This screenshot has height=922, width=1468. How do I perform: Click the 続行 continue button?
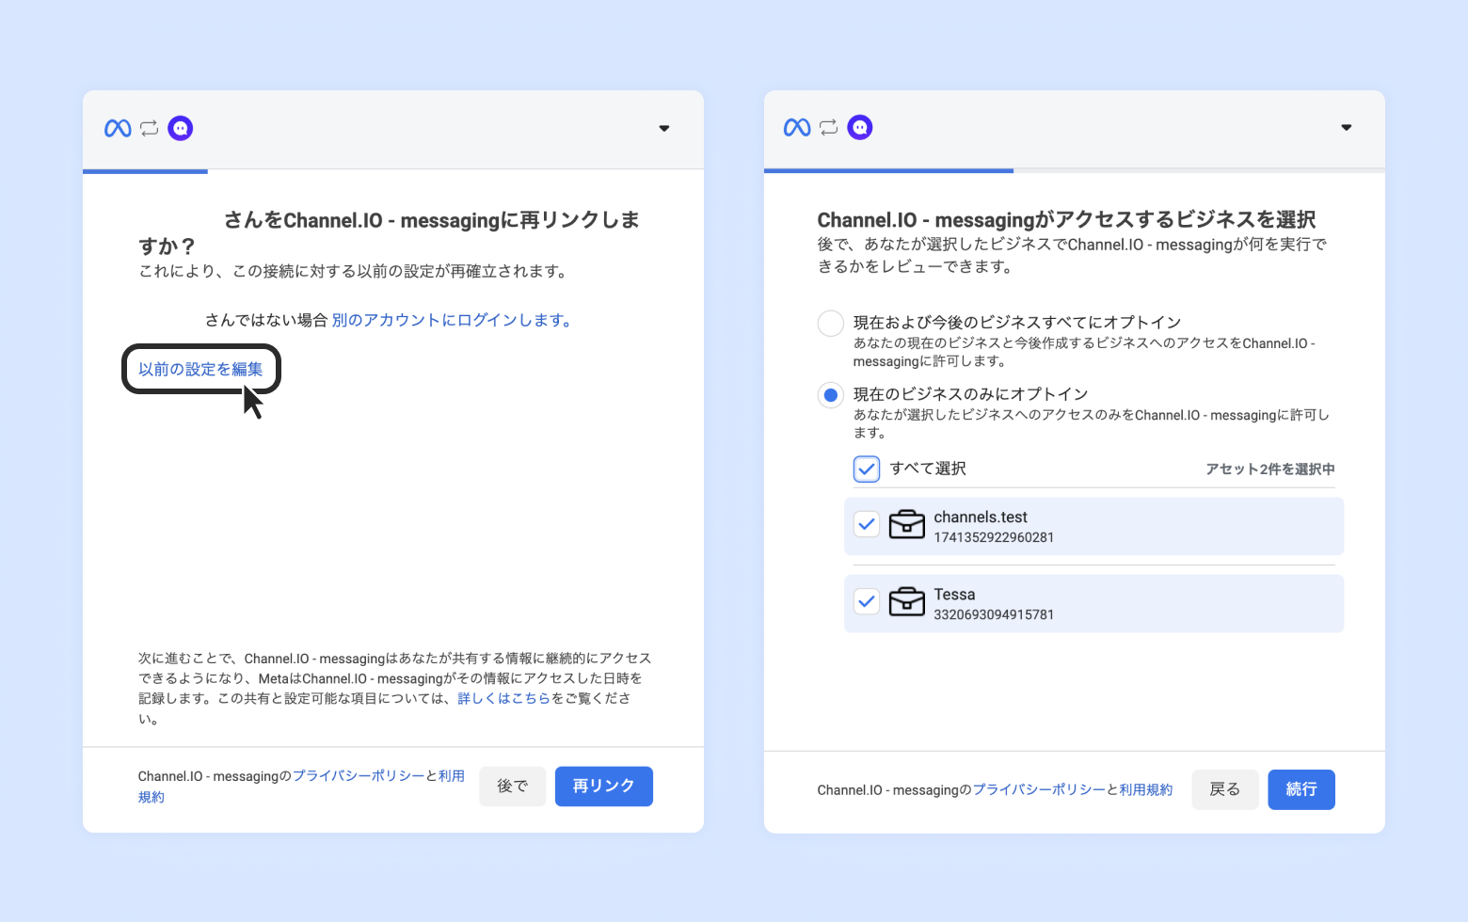(x=1301, y=790)
